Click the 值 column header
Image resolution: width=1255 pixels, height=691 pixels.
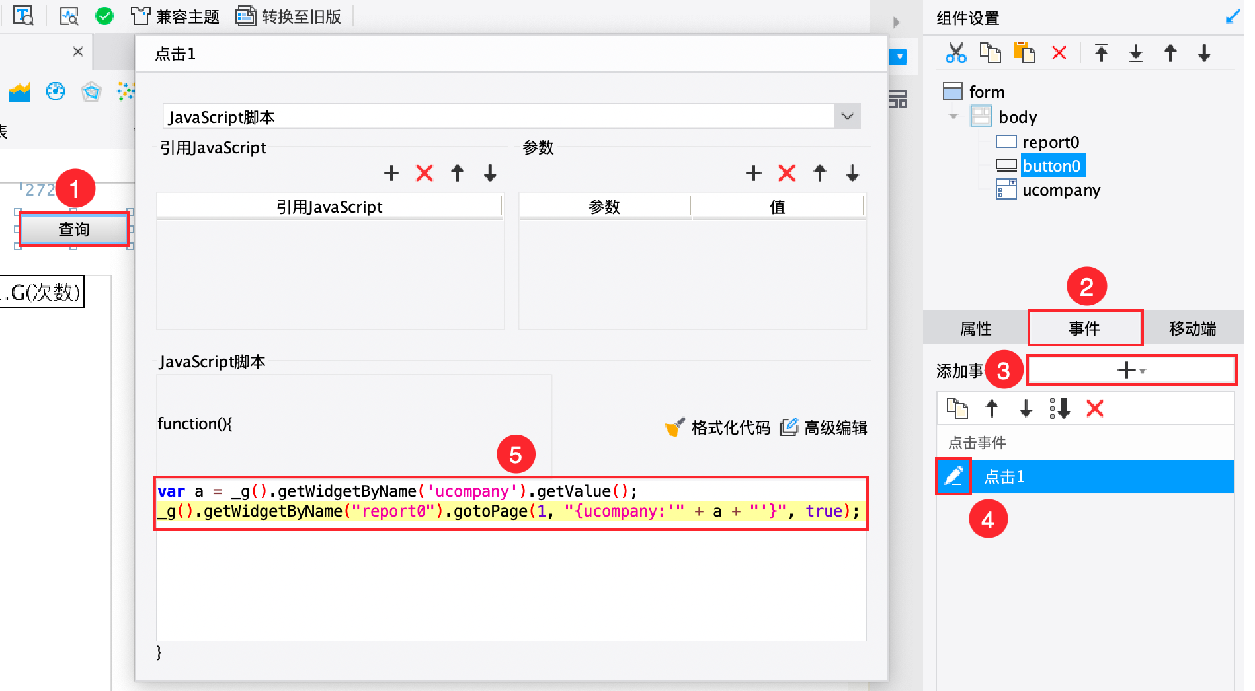778,207
